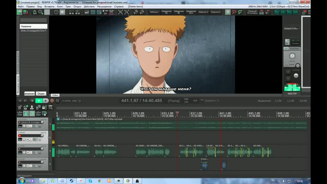Solo the Anku & mutagenb video track
This screenshot has width=327, height=184.
click(x=31, y=126)
